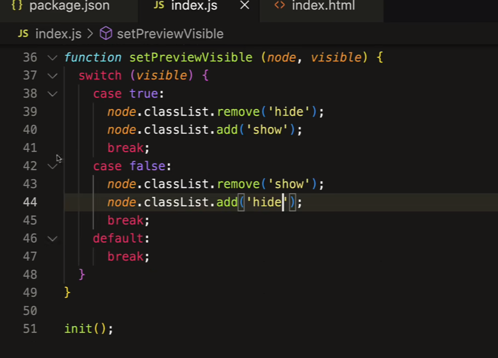Open the index.html tab

(323, 6)
